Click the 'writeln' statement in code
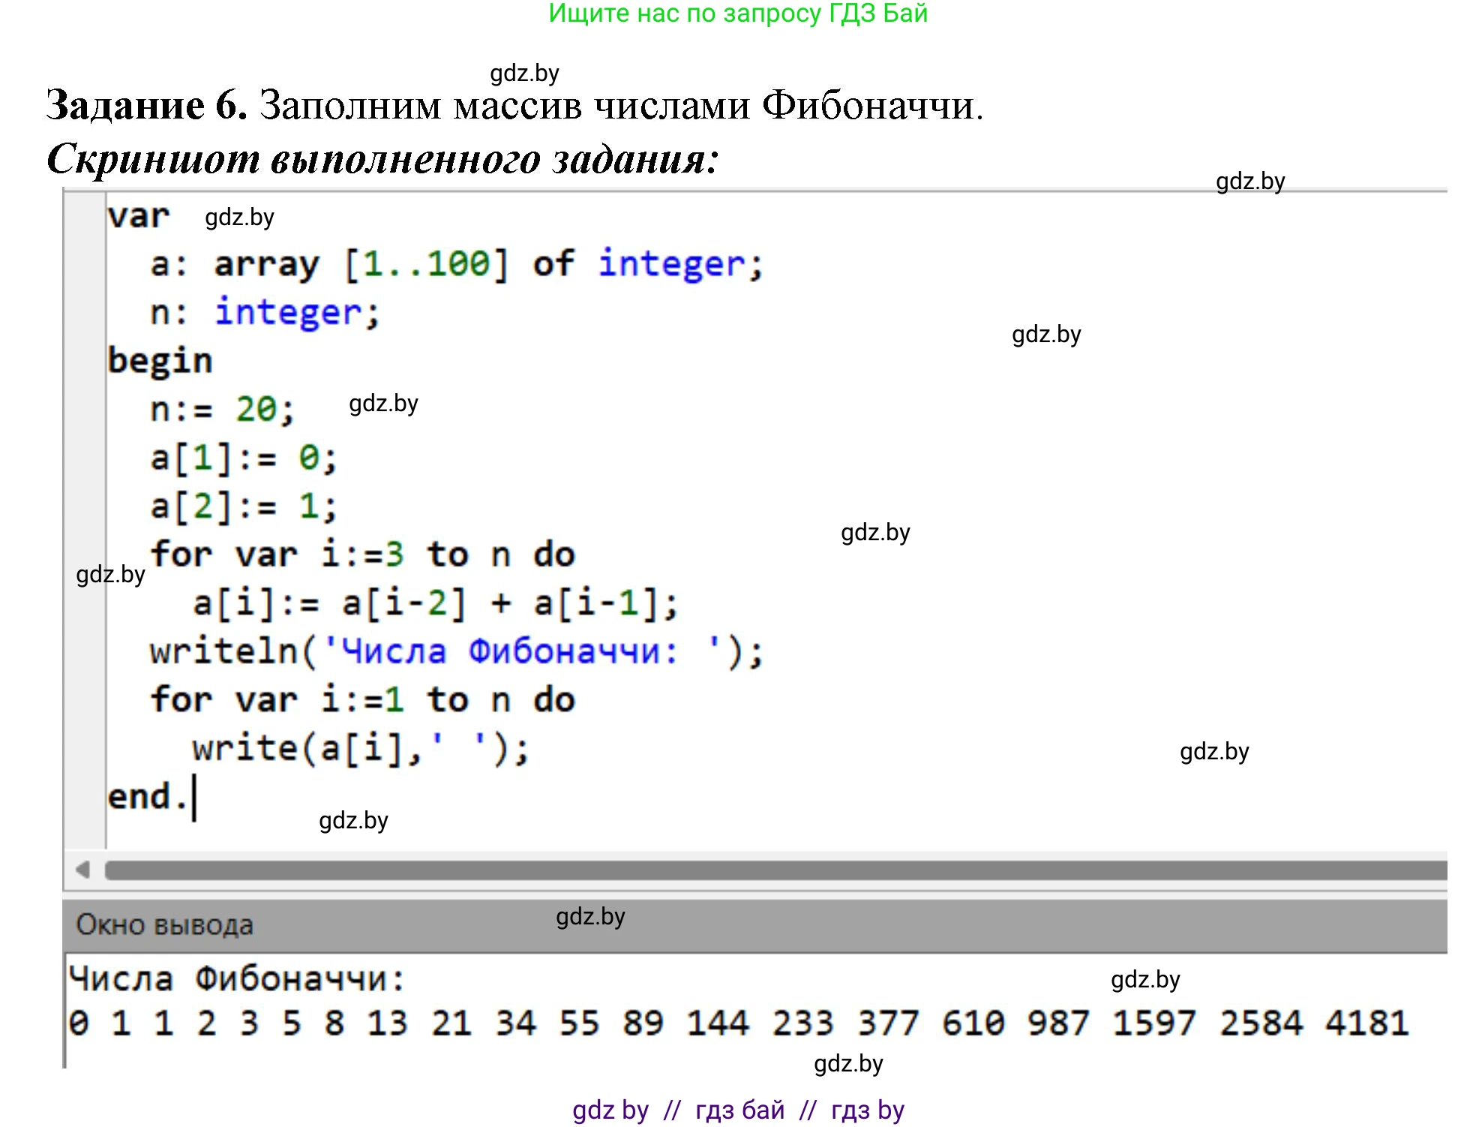The image size is (1479, 1127). coord(223,651)
